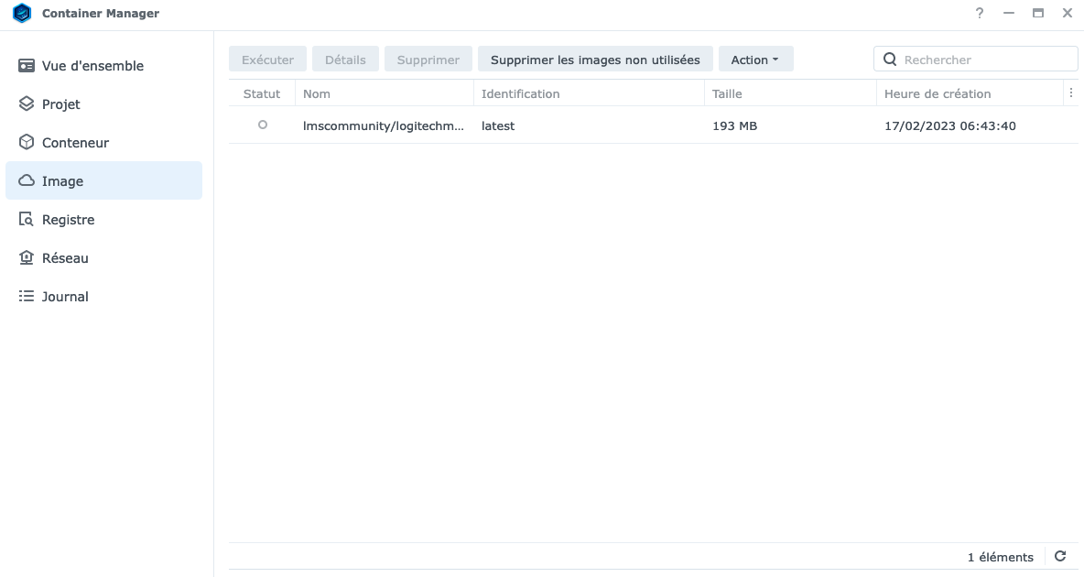1084x577 pixels.
Task: Click the Détails button
Action: click(x=345, y=60)
